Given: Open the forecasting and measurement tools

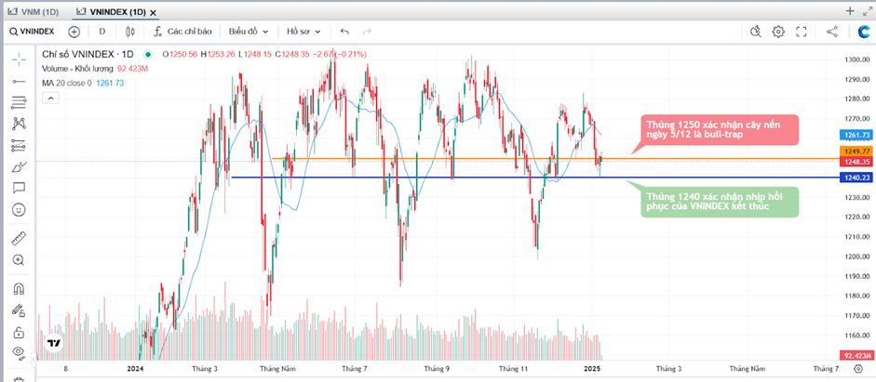Looking at the screenshot, I should [19, 145].
